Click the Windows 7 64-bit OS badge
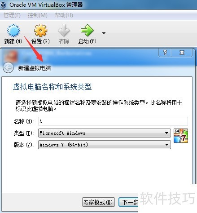The image size is (197, 213). (181, 136)
